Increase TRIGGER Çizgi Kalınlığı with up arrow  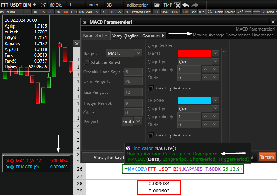pos(205,116)
